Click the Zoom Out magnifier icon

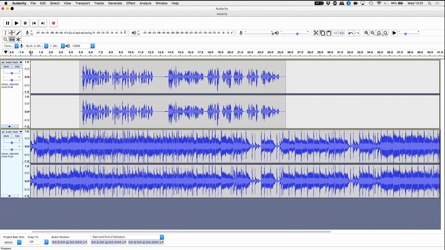373,33
